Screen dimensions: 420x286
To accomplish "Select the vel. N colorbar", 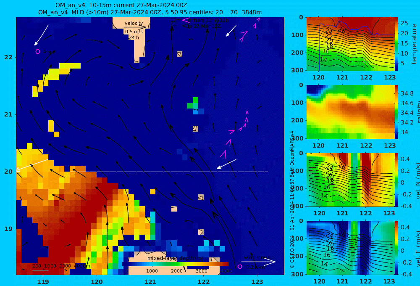I will 396,180.
